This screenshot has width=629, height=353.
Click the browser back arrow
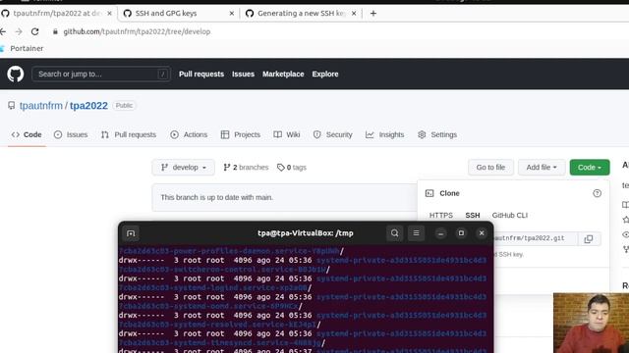coord(3,31)
